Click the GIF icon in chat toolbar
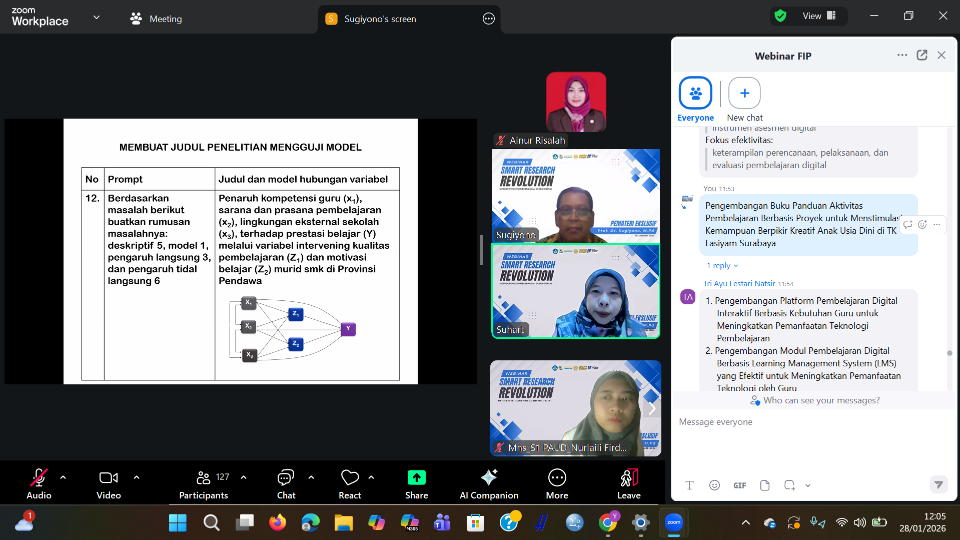 [739, 485]
